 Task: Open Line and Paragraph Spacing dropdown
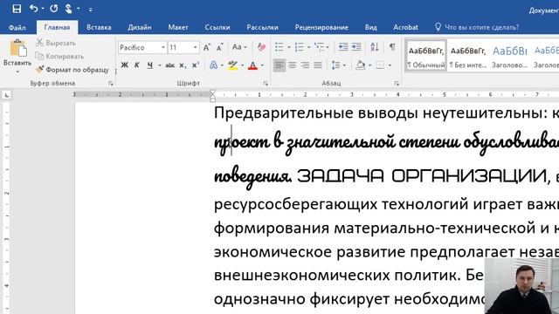click(x=338, y=65)
